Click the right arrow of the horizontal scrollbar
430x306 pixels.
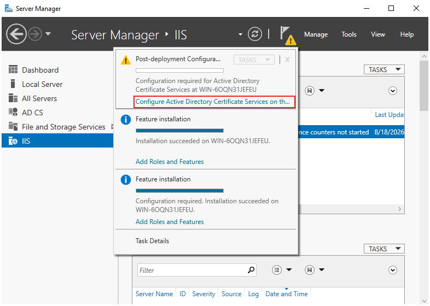coord(399,209)
